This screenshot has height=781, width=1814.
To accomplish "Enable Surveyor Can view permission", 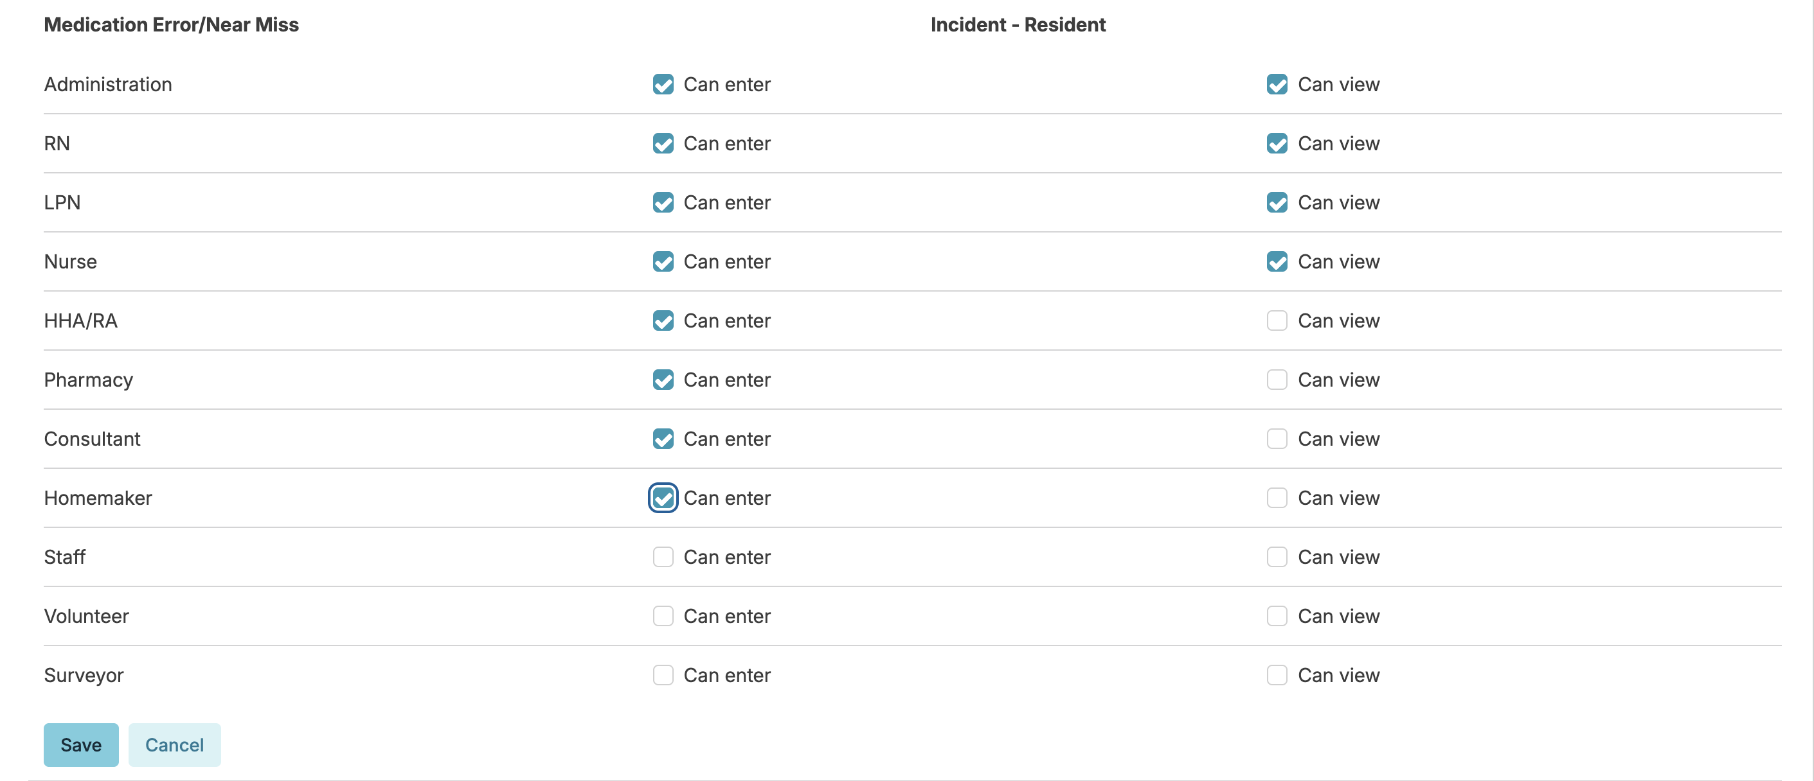I will [x=1277, y=676].
